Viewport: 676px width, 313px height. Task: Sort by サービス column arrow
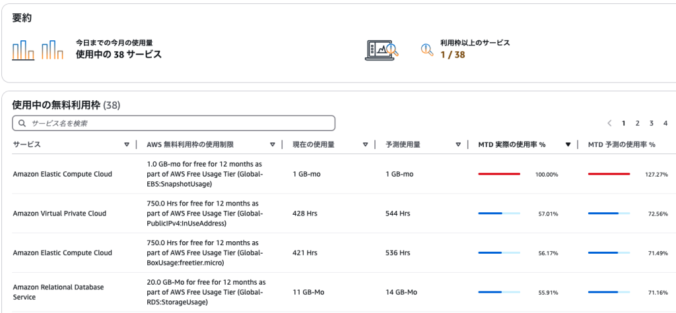[x=126, y=145]
